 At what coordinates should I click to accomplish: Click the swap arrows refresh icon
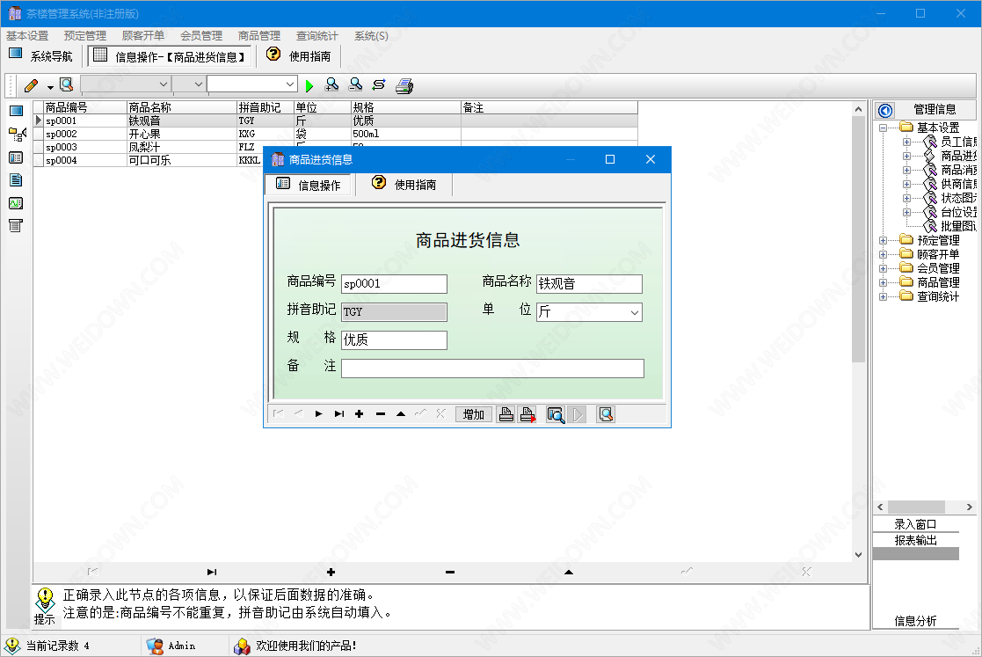tap(379, 84)
